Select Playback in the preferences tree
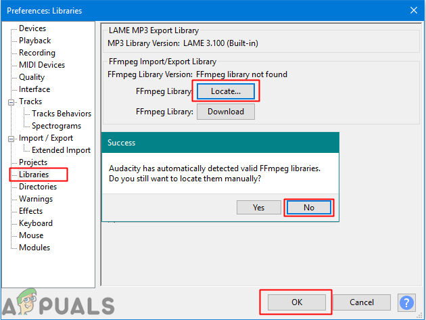 [x=34, y=41]
